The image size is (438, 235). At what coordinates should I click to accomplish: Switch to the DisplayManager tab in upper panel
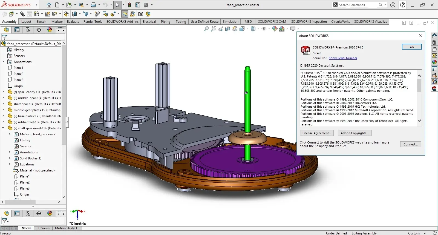point(50,30)
